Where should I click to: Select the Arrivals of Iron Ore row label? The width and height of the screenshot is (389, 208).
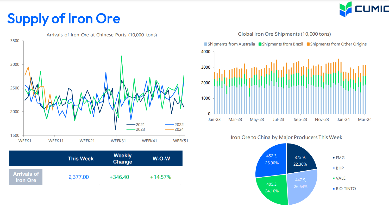point(26,177)
